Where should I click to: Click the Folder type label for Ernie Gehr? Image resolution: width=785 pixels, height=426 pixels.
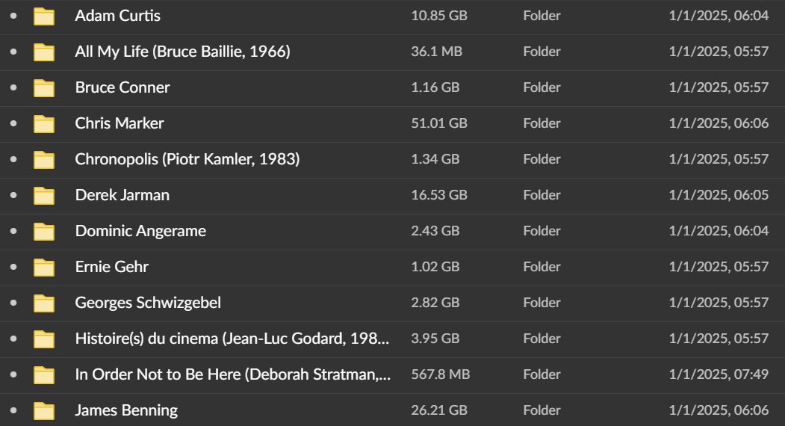pyautogui.click(x=542, y=267)
